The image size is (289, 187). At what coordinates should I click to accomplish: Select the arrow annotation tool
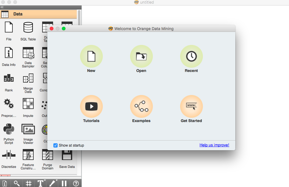53,183
